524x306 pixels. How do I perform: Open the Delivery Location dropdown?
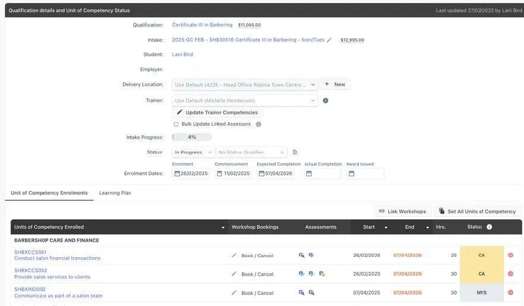click(x=244, y=85)
